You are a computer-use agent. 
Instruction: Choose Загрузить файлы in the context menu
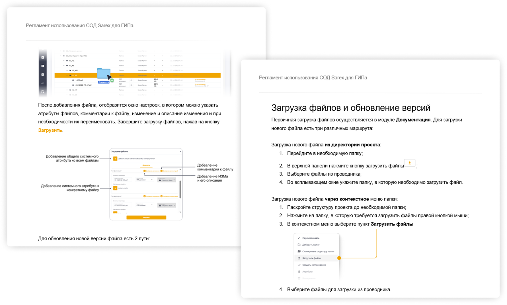(311, 258)
